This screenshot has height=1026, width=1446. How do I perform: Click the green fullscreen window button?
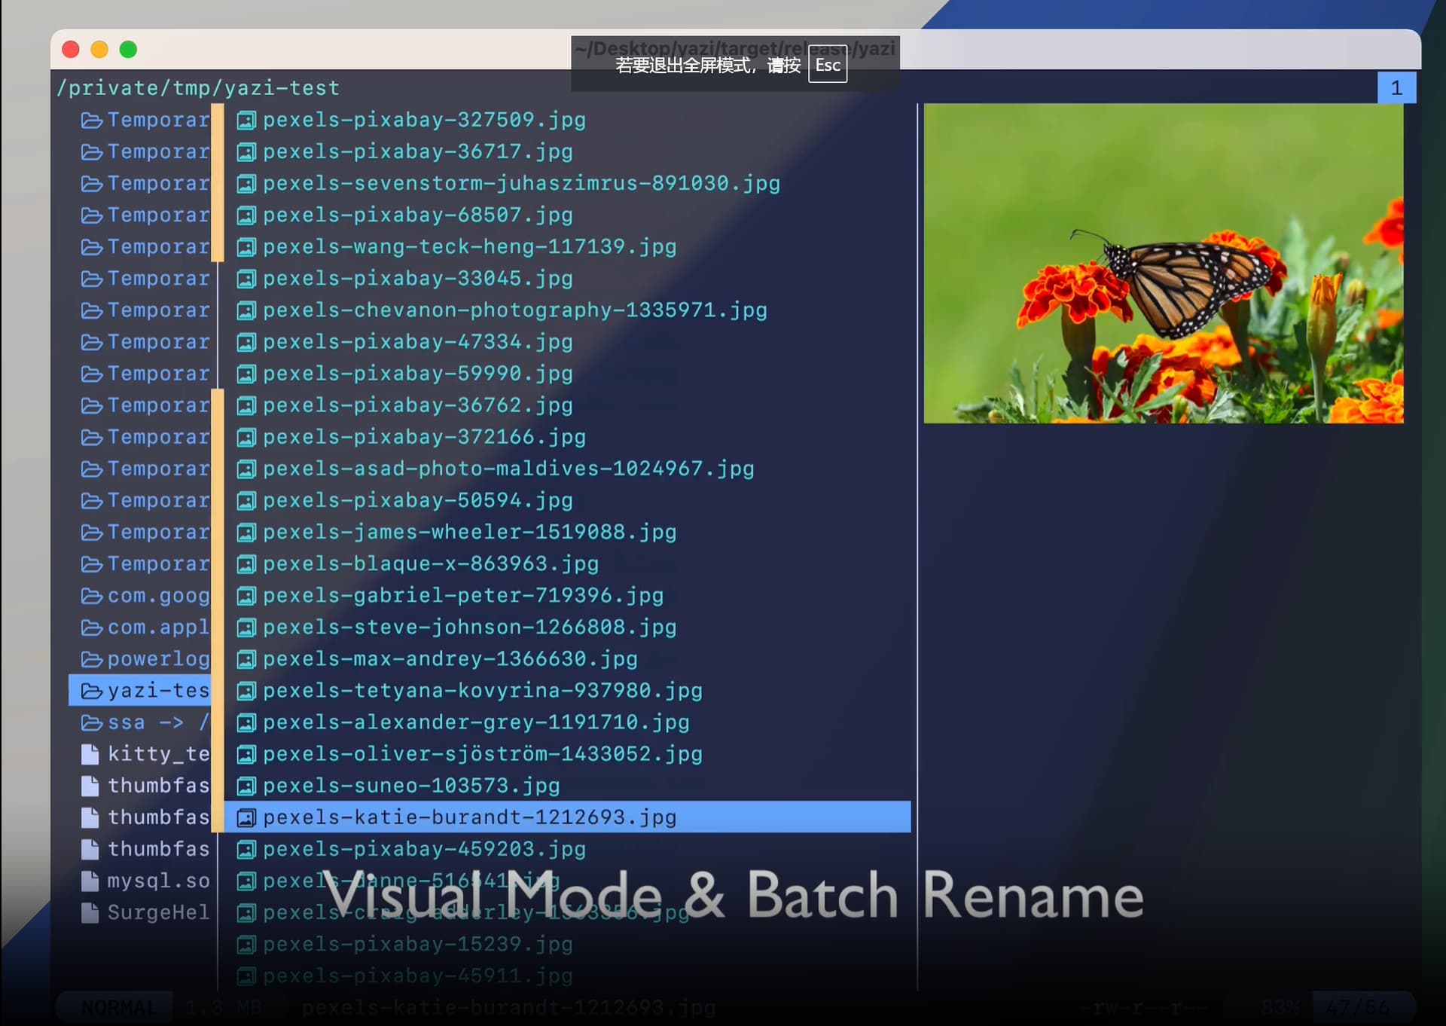tap(129, 49)
